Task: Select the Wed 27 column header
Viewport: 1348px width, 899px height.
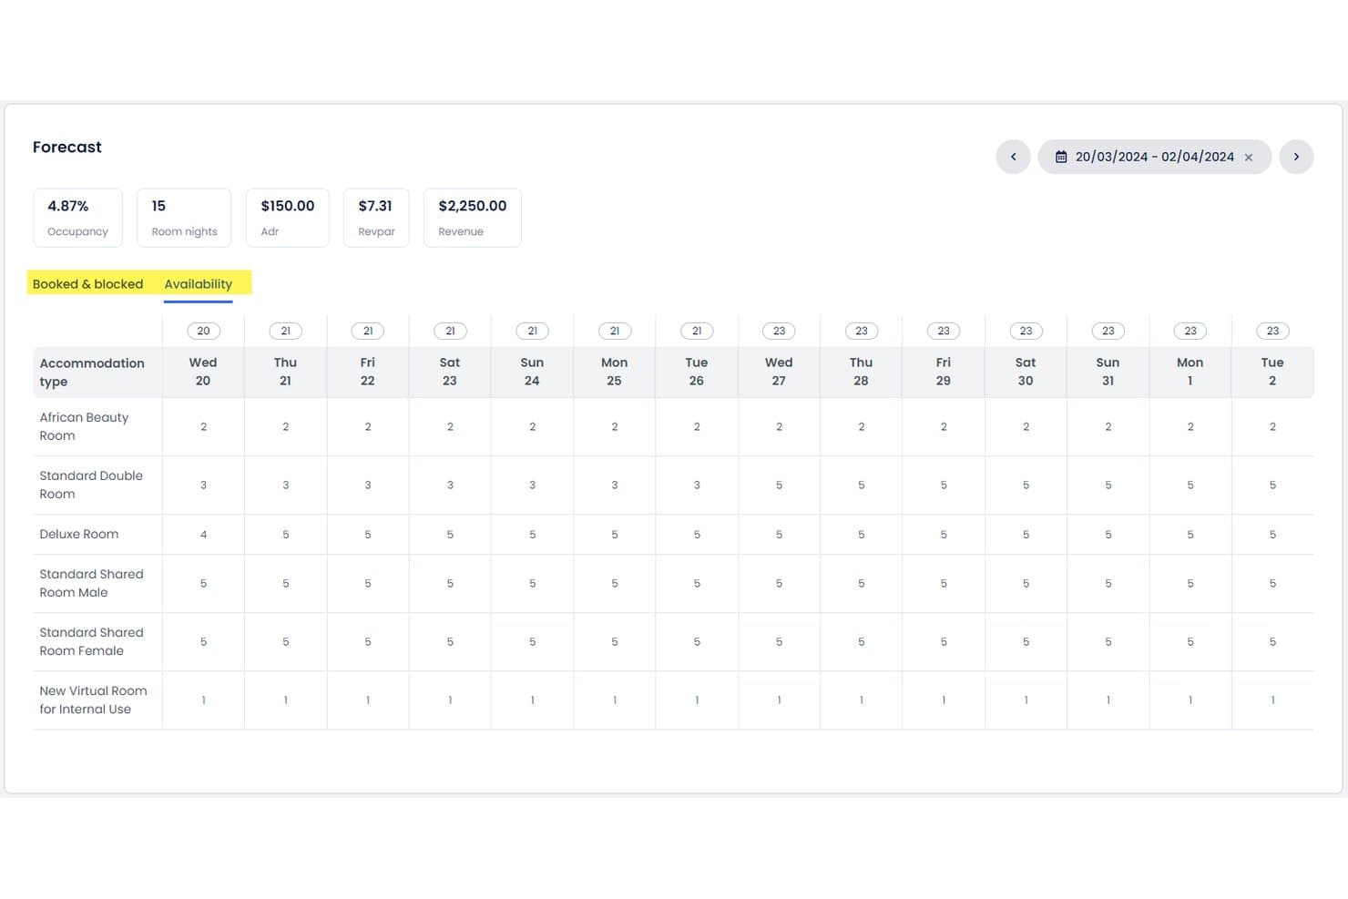Action: pos(779,372)
